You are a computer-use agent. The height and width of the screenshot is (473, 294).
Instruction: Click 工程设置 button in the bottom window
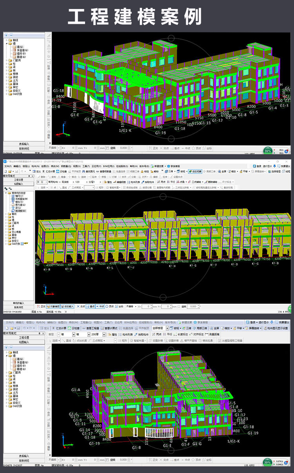24,338
